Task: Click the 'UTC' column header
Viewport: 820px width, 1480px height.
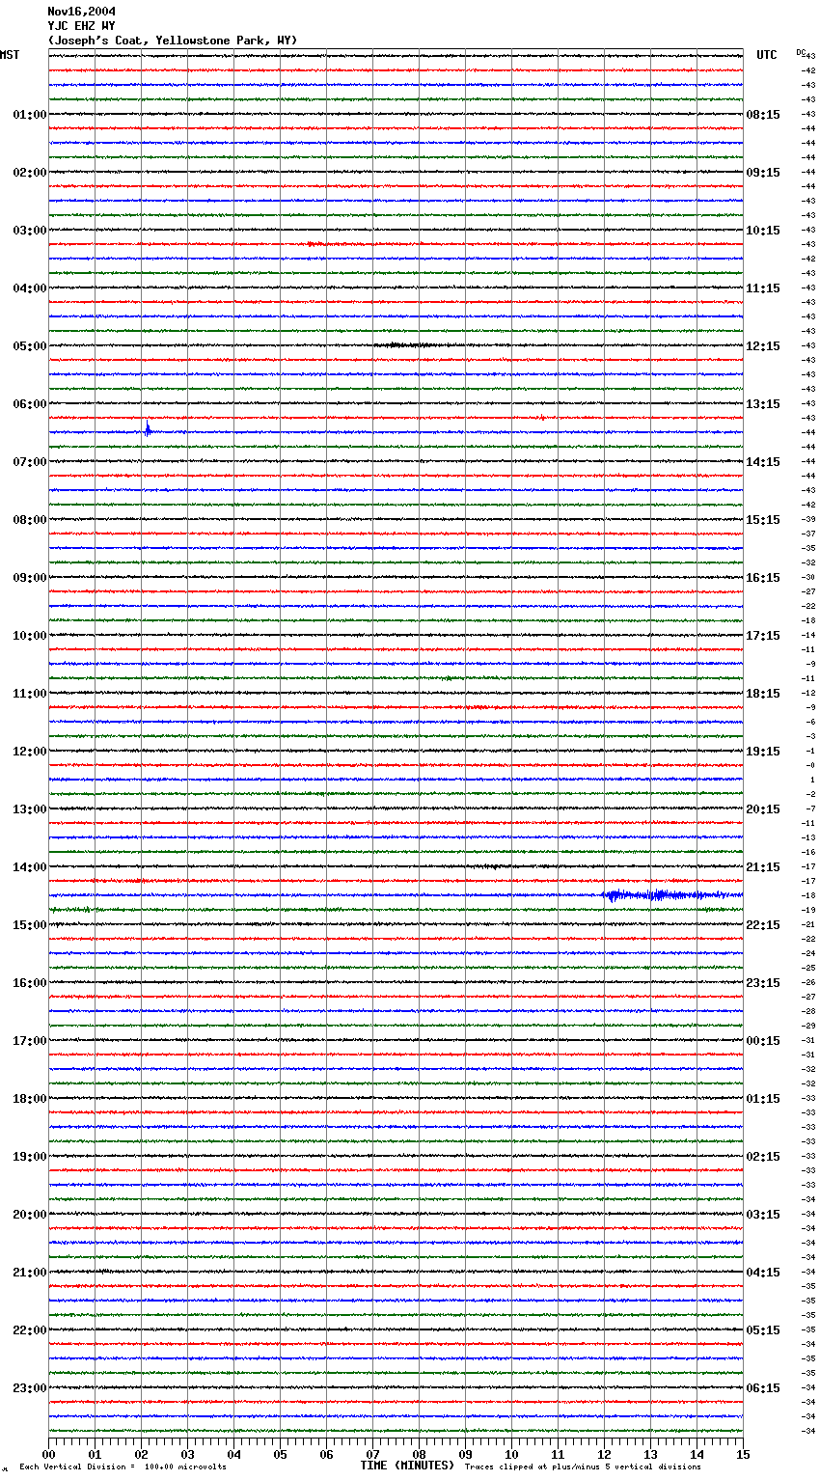Action: click(x=767, y=55)
